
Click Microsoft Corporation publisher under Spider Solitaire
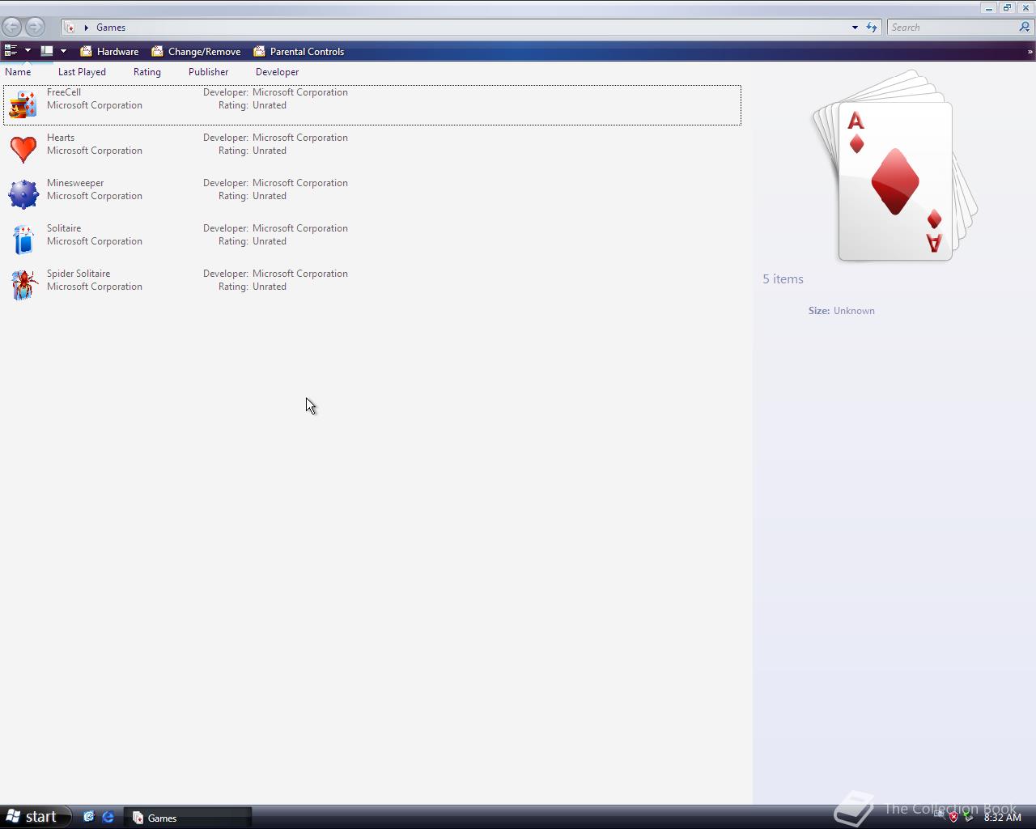95,287
